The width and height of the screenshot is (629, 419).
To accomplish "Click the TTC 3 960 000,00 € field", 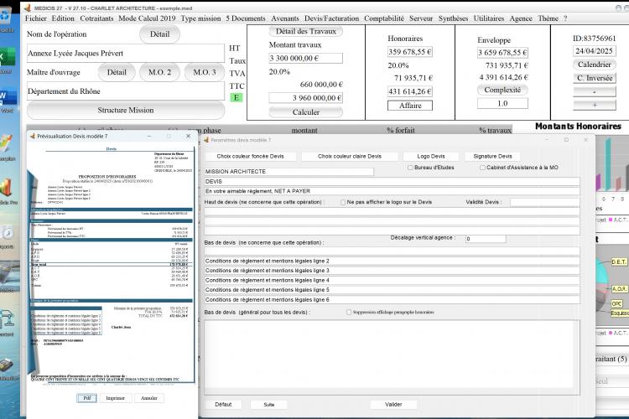I will tap(305, 98).
